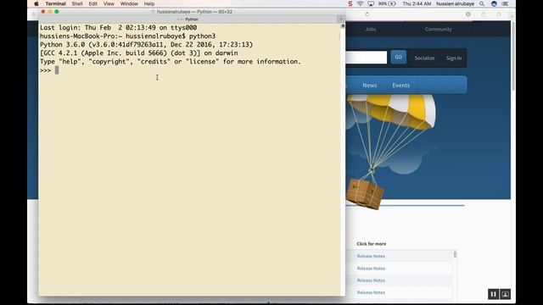The width and height of the screenshot is (543, 305).
Task: Open Community tab on python.org
Action: coord(439,29)
